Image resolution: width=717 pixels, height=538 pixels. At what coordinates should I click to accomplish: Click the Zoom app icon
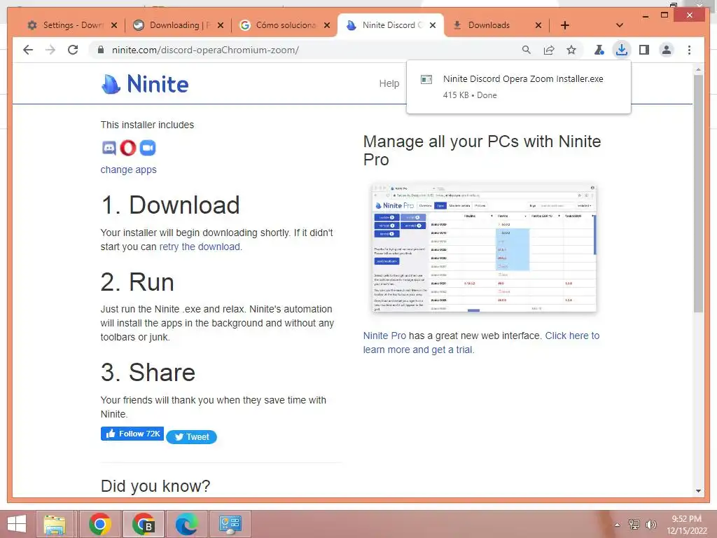pos(148,148)
